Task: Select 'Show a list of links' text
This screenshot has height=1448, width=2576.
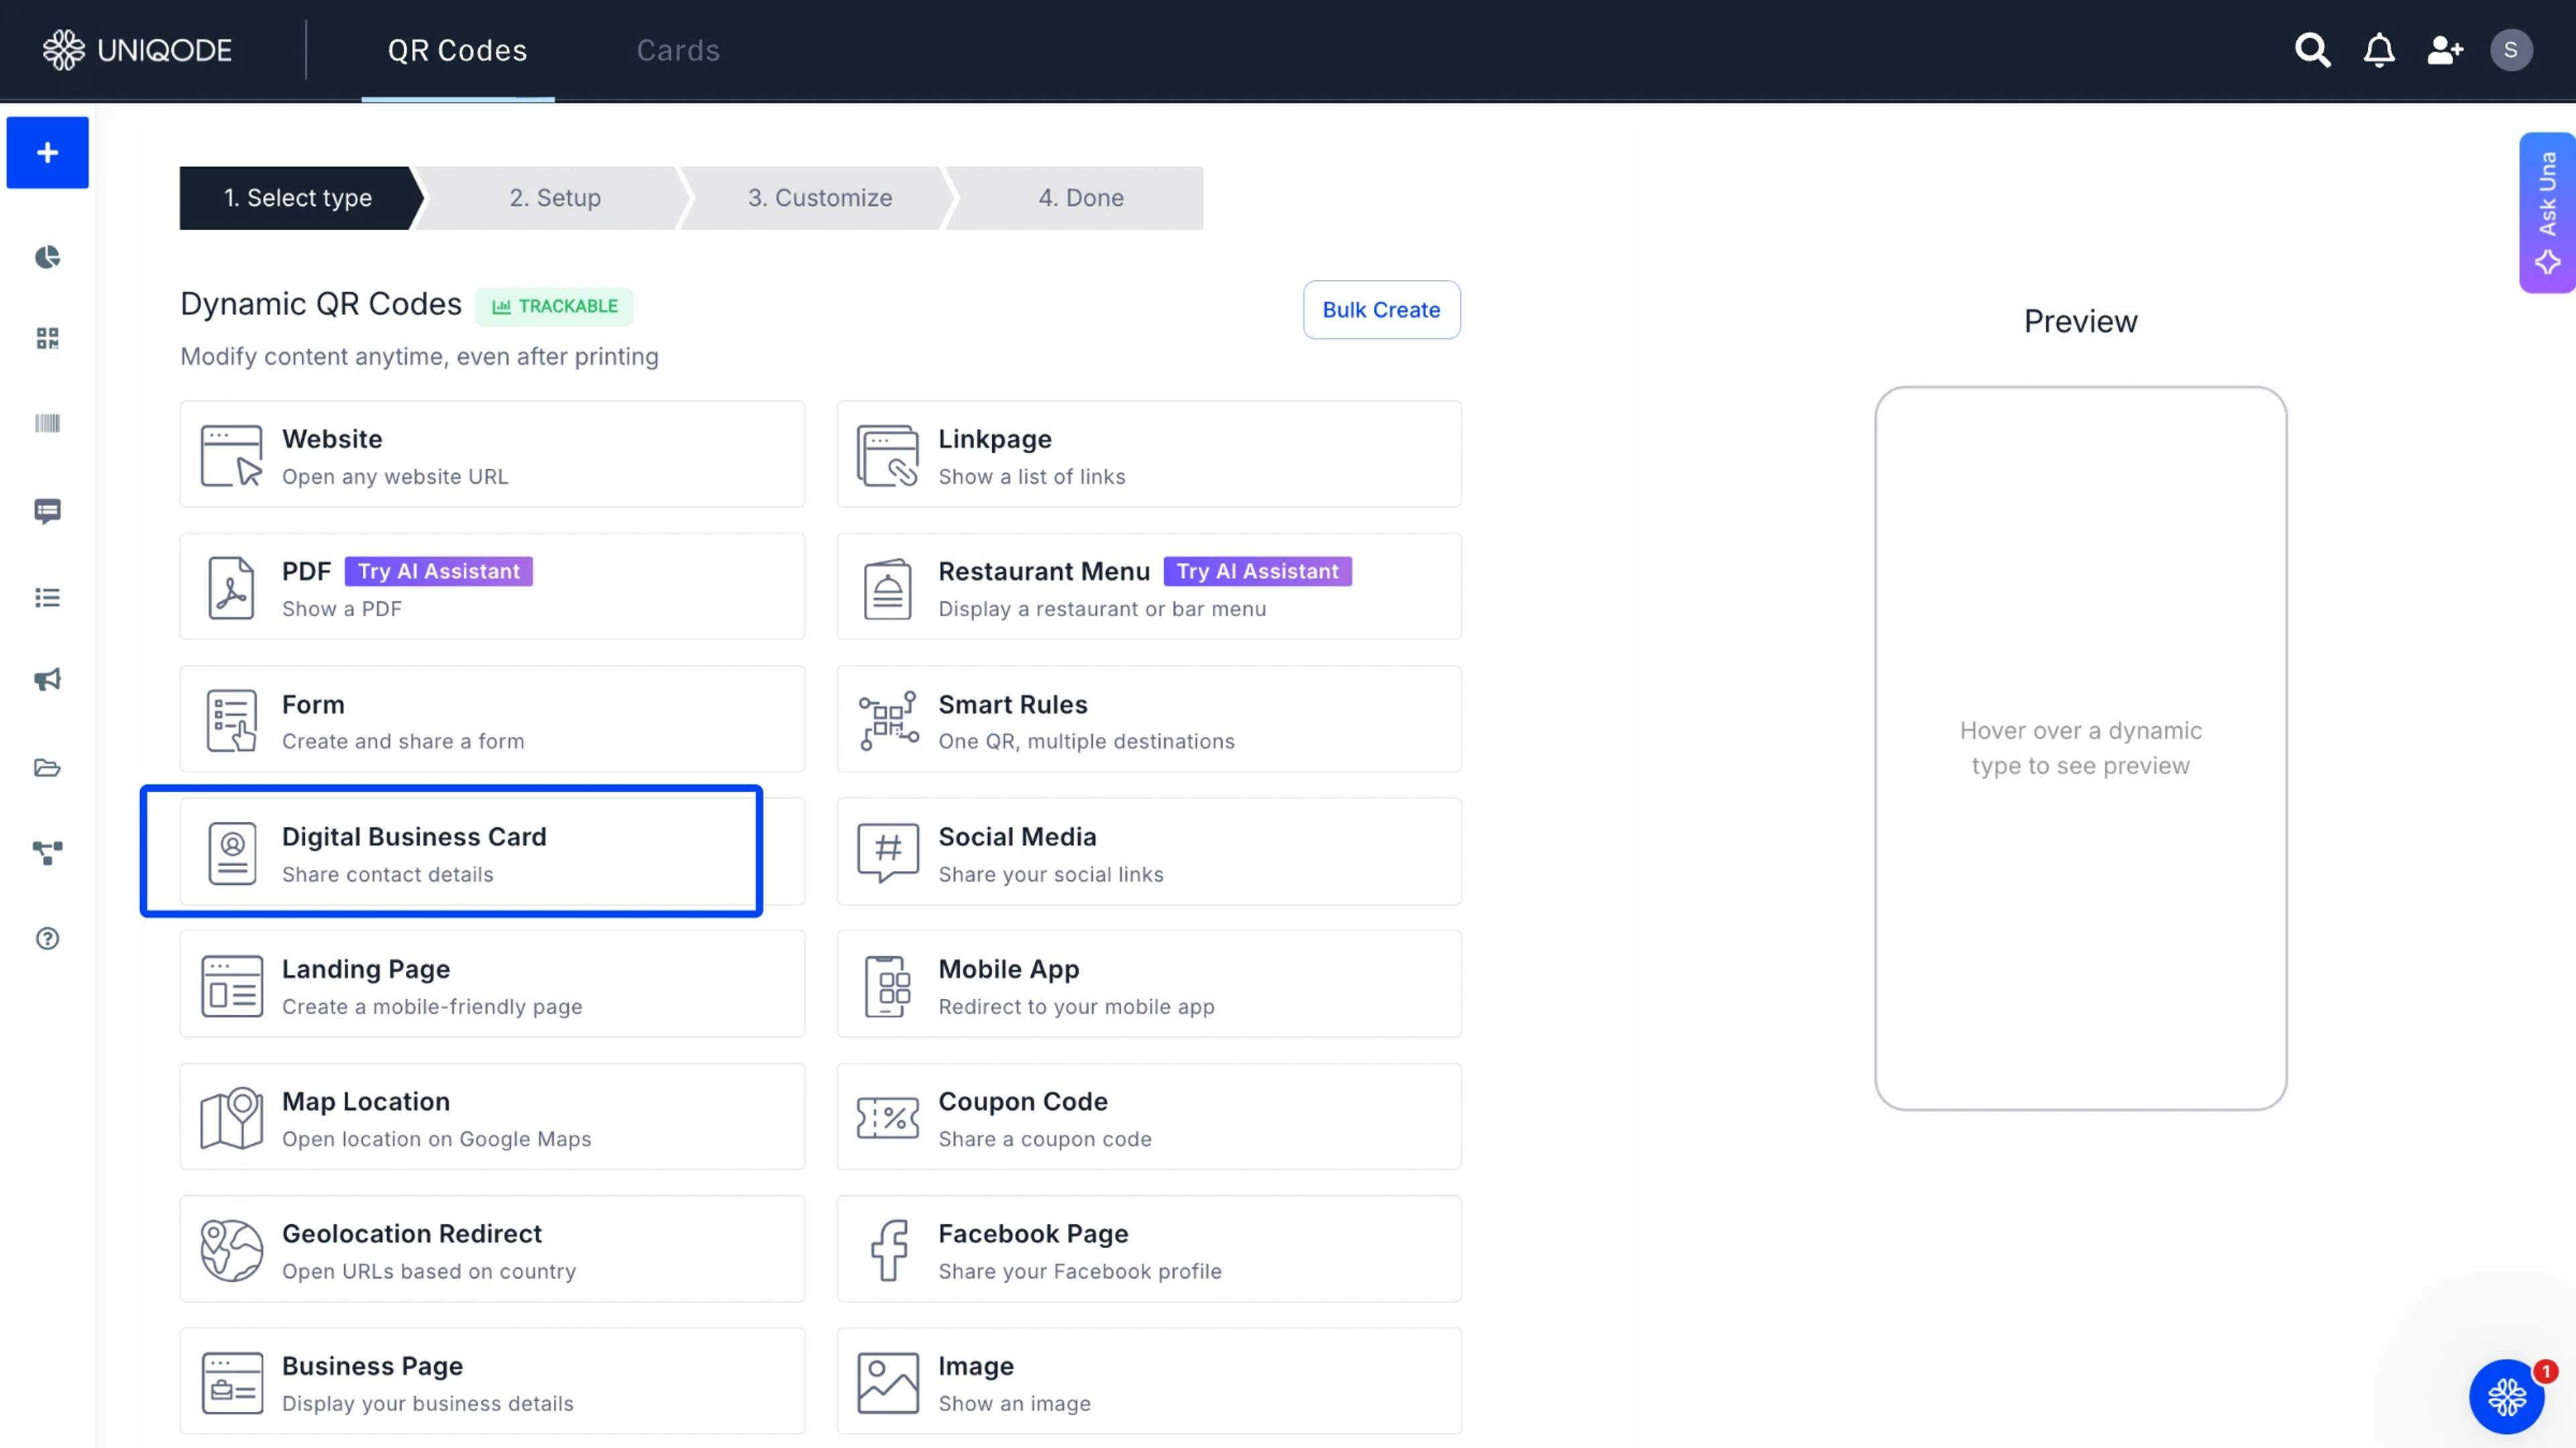Action: coord(1032,478)
